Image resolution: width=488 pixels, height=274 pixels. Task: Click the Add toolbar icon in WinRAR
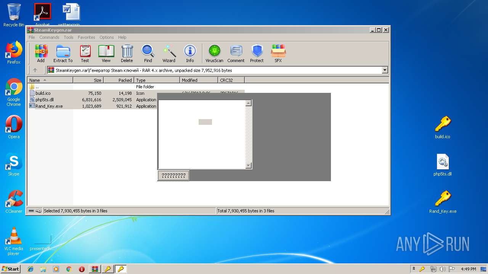click(x=41, y=54)
